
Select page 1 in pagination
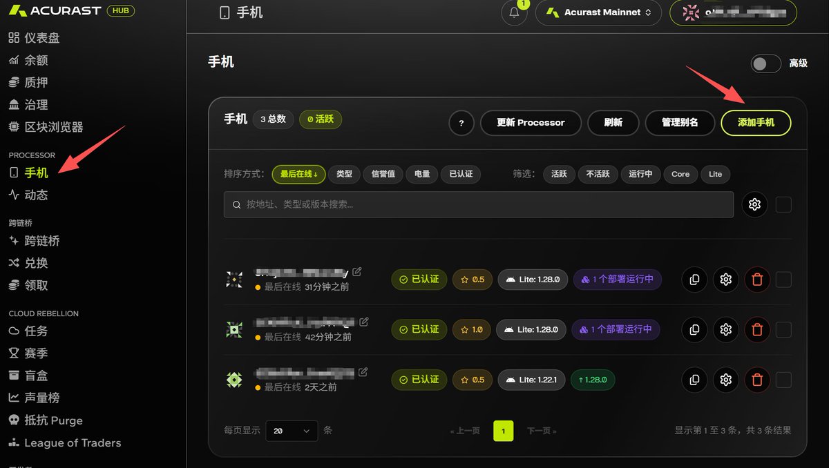tap(504, 431)
